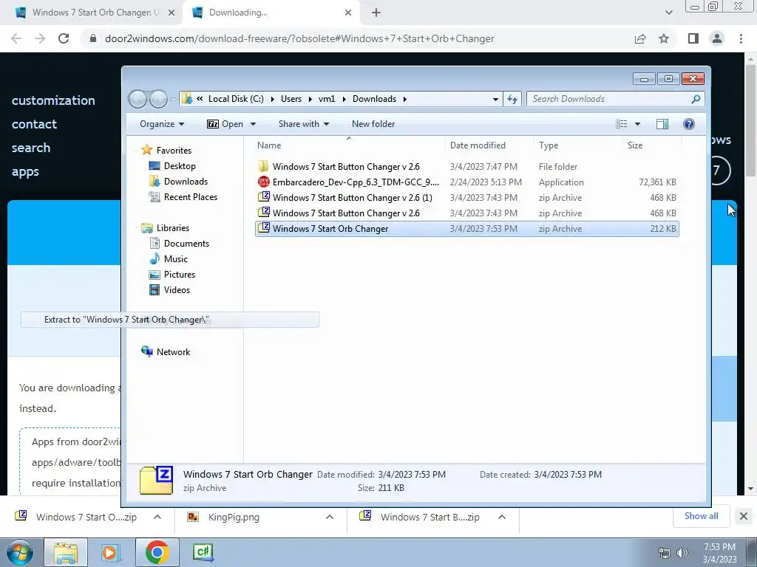Open a new Chrome tab
Image resolution: width=757 pixels, height=567 pixels.
point(376,13)
